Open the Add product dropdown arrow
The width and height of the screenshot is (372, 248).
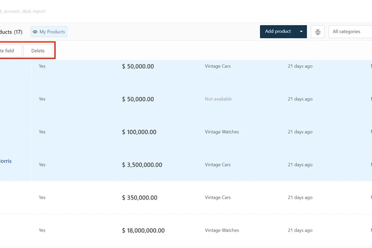[301, 32]
